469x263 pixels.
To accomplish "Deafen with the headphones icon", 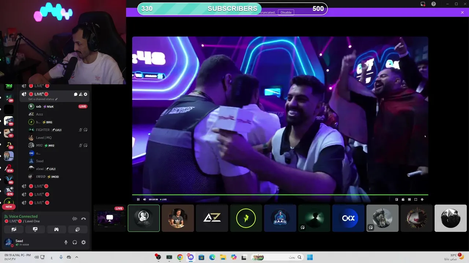I will pos(75,242).
